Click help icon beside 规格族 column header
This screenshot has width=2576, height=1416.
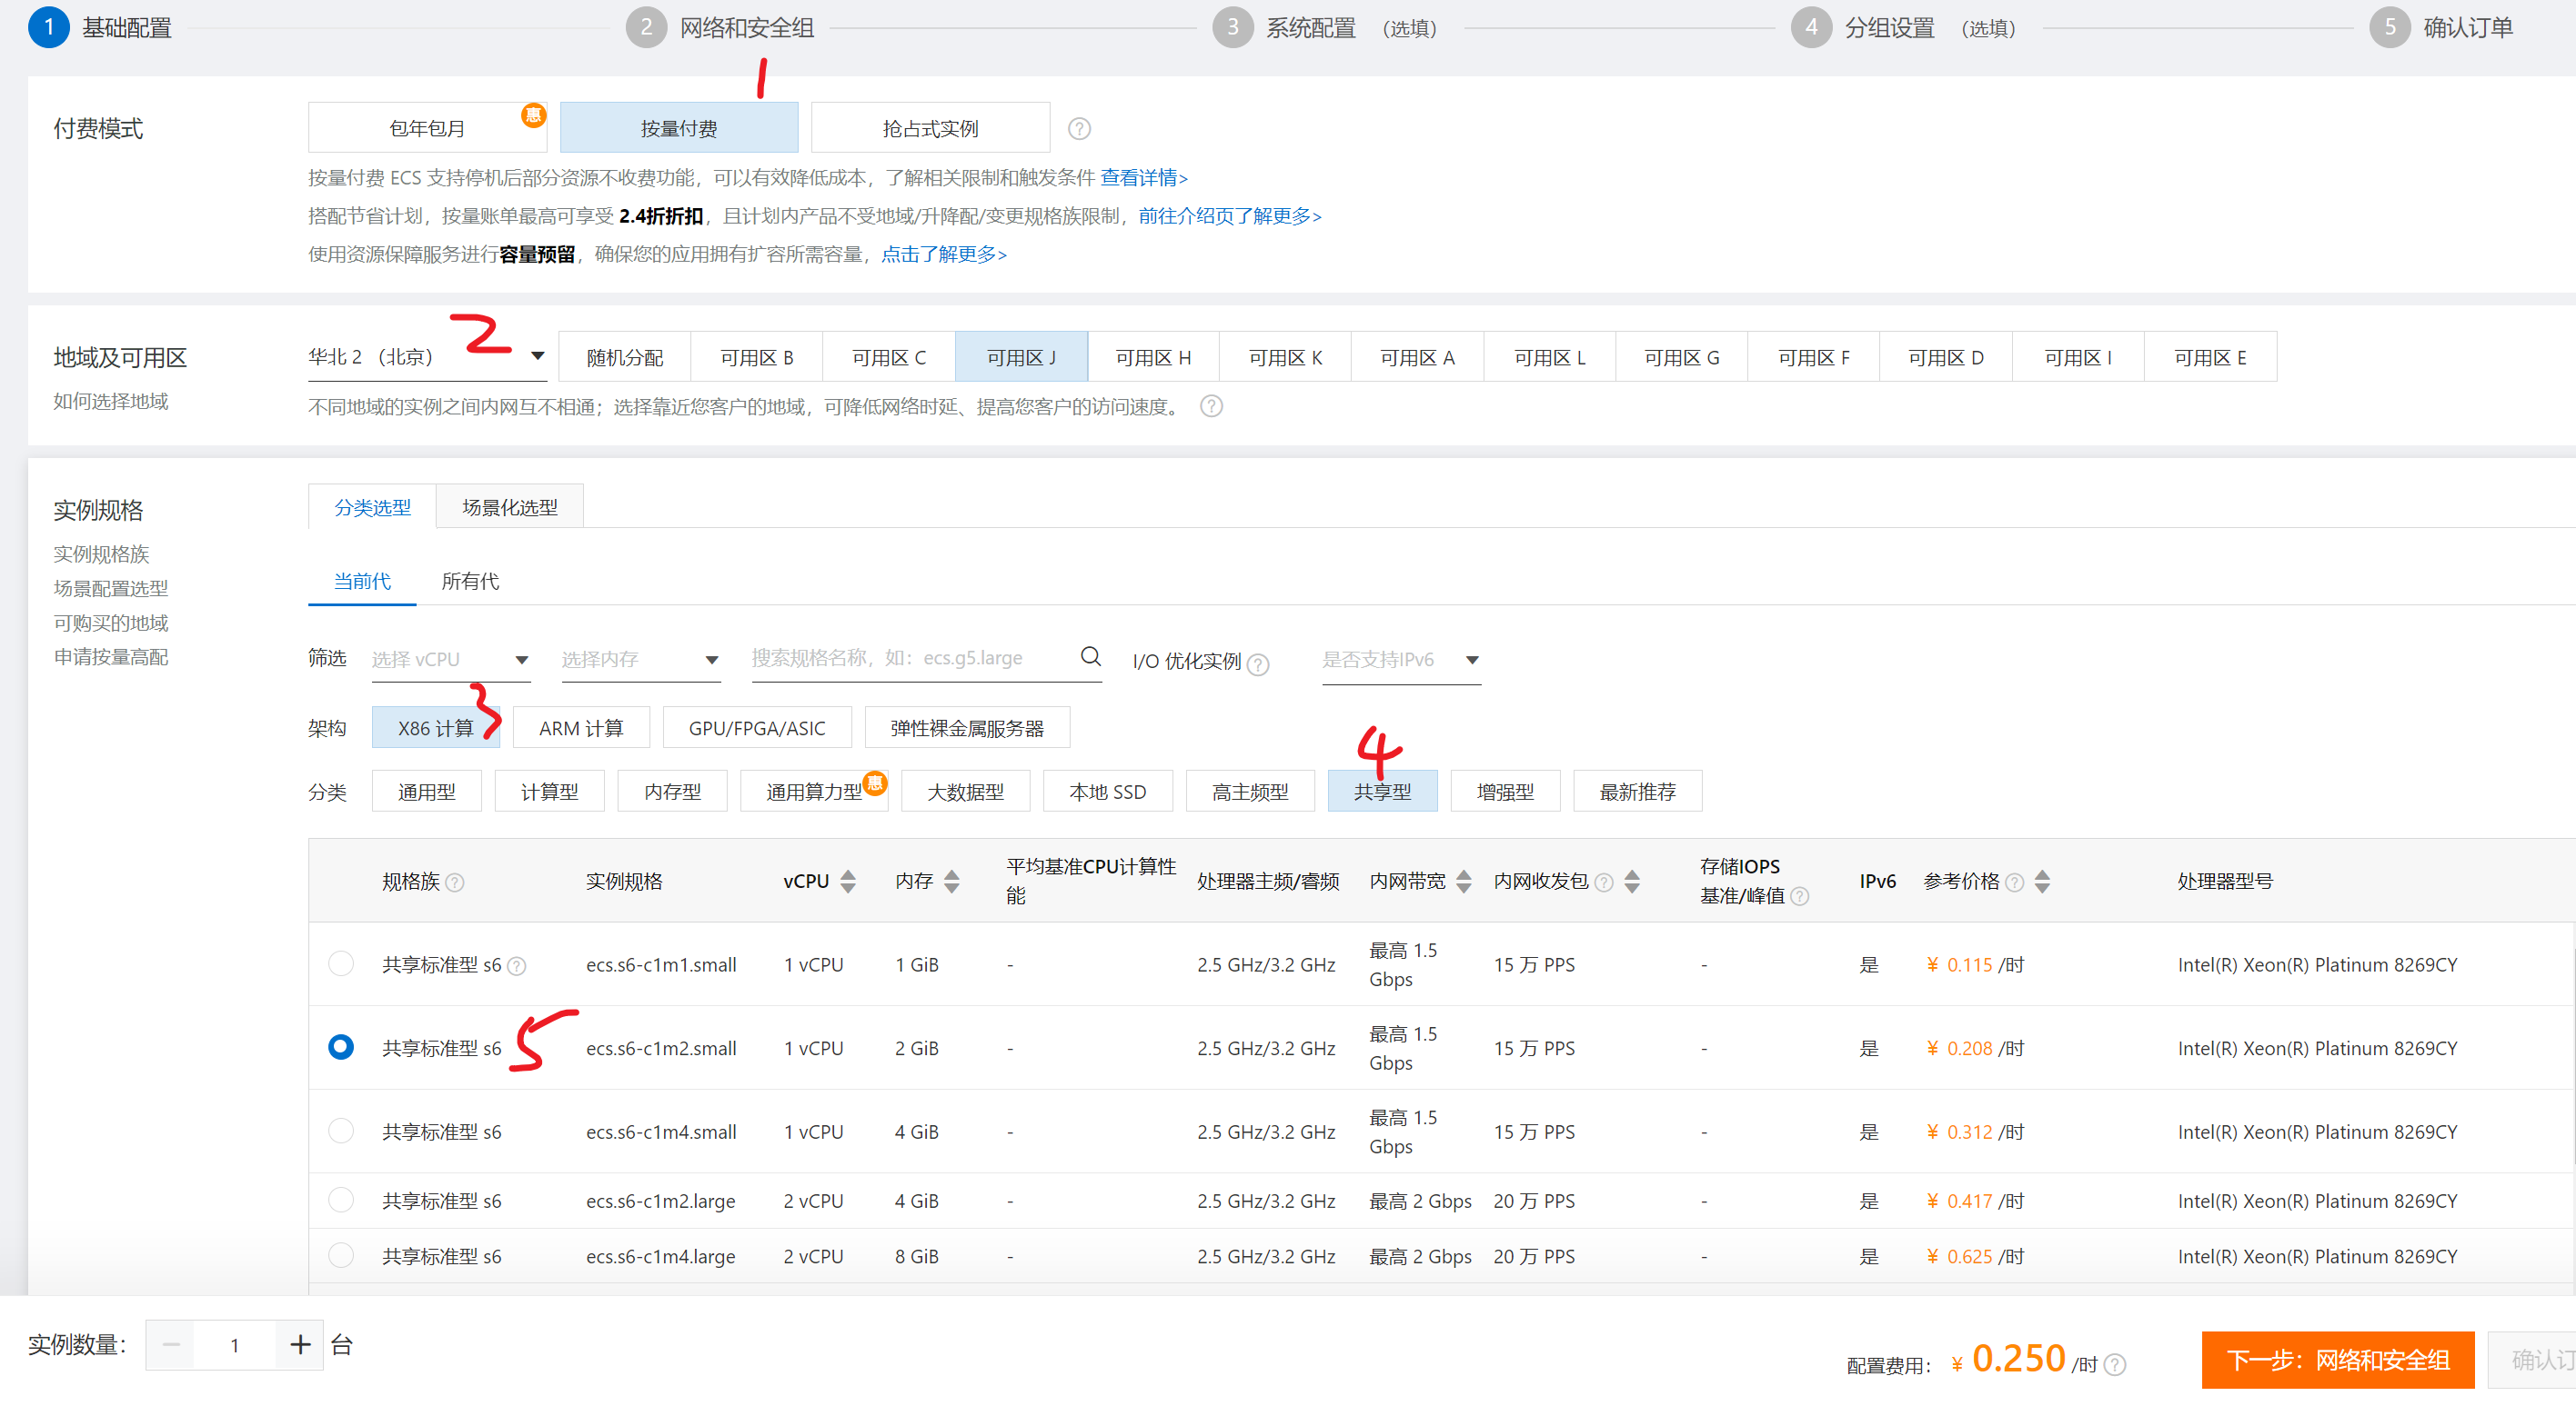(455, 883)
